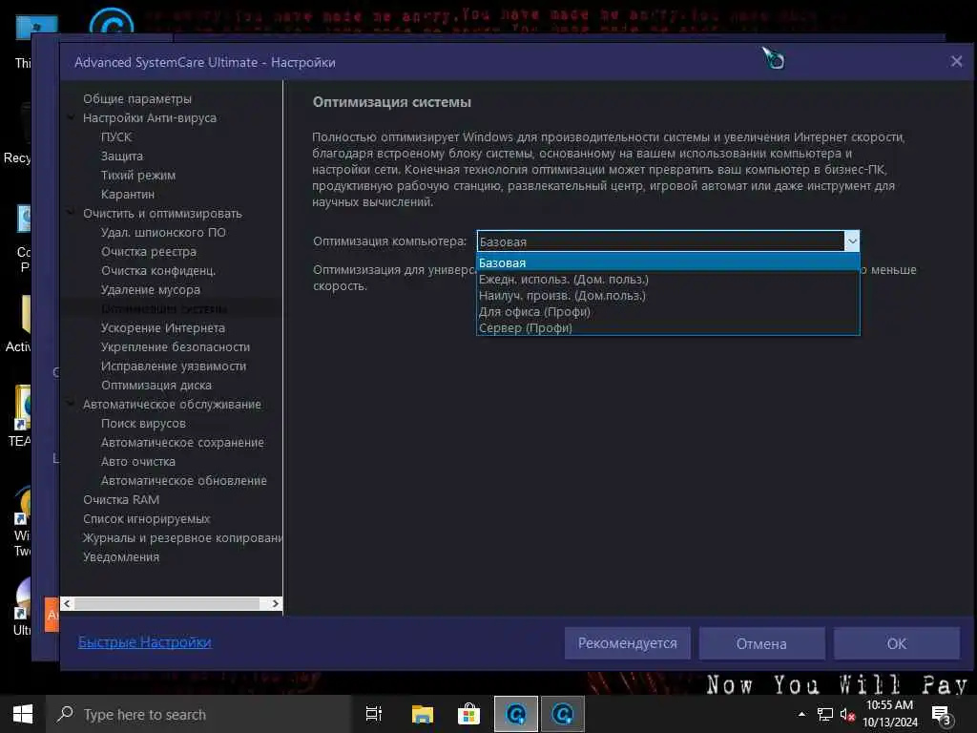Select the Защита tree item
977x733 pixels.
[121, 156]
